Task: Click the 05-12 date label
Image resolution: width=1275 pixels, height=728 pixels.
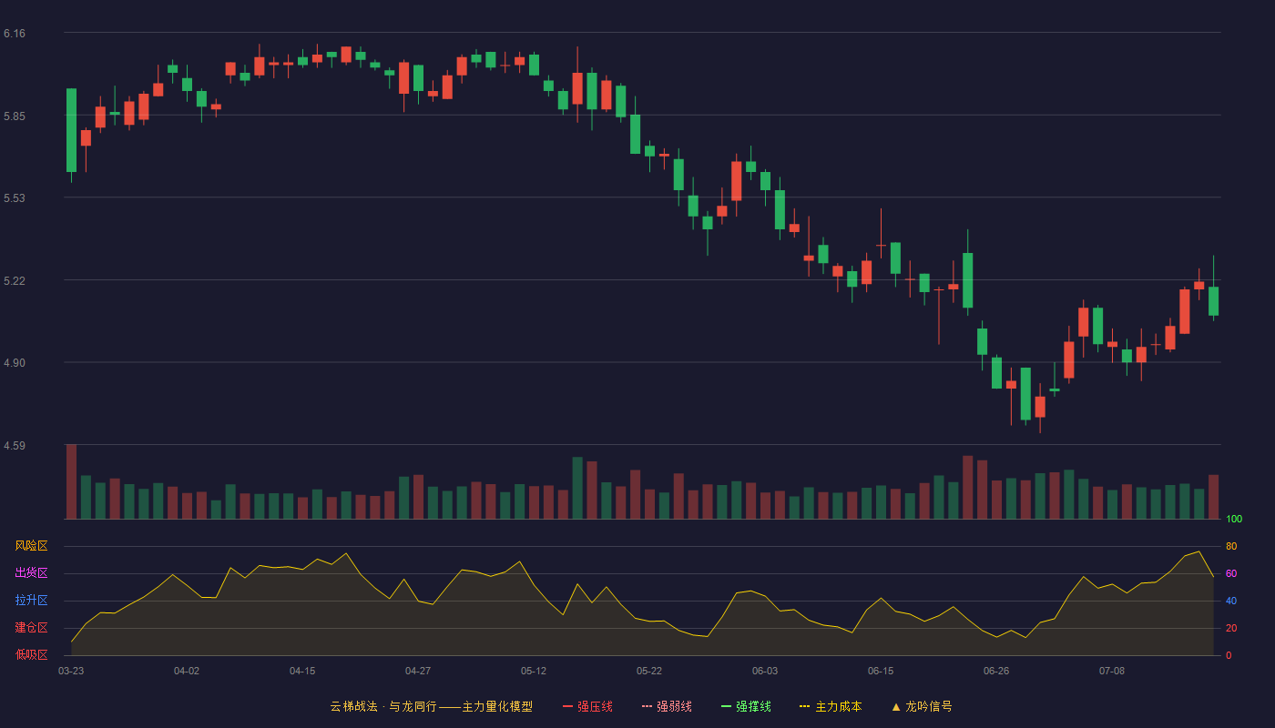Action: coord(534,671)
